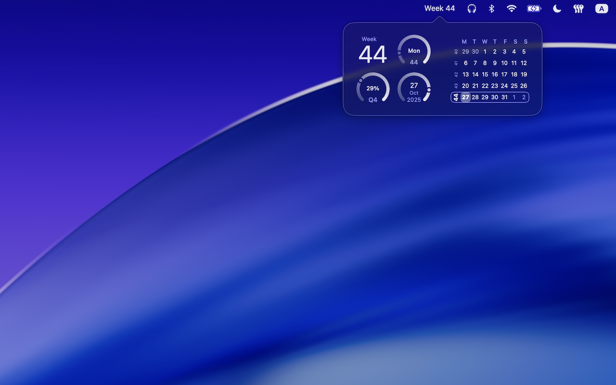This screenshot has height=385, width=616.
Task: Click the headphones icon in the menu bar
Action: [x=472, y=8]
